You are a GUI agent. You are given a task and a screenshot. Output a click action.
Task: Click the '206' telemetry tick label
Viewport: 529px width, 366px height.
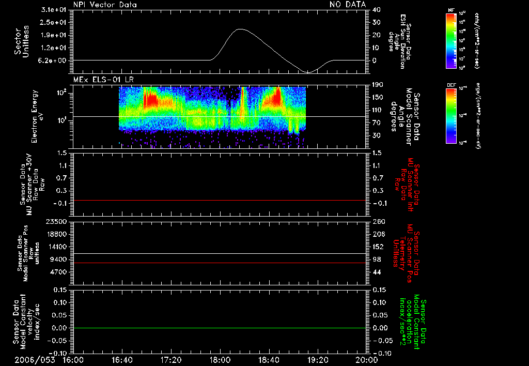tap(379, 234)
